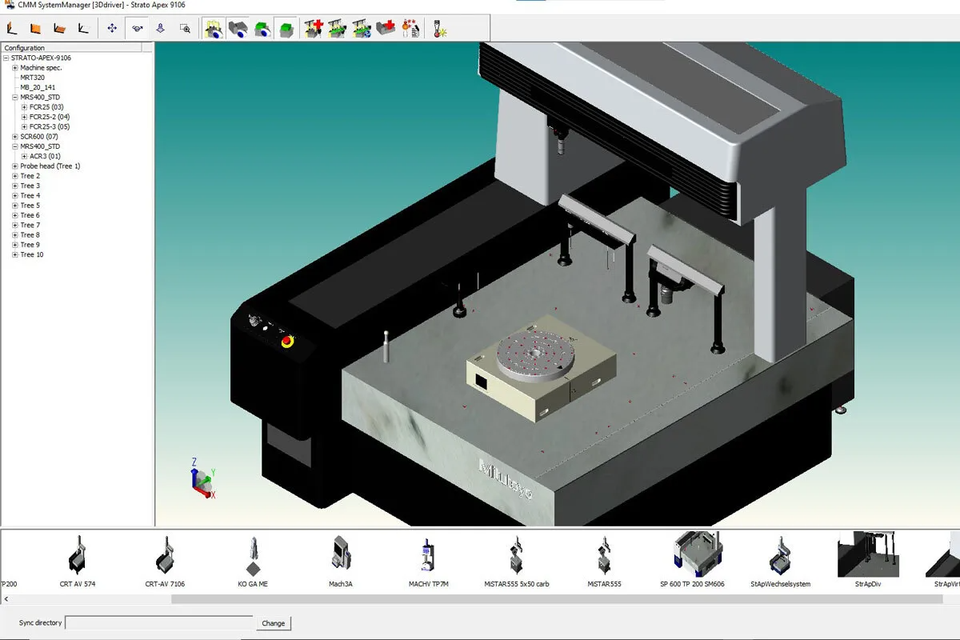Expand the FCR25-2 (04) node

coord(25,117)
